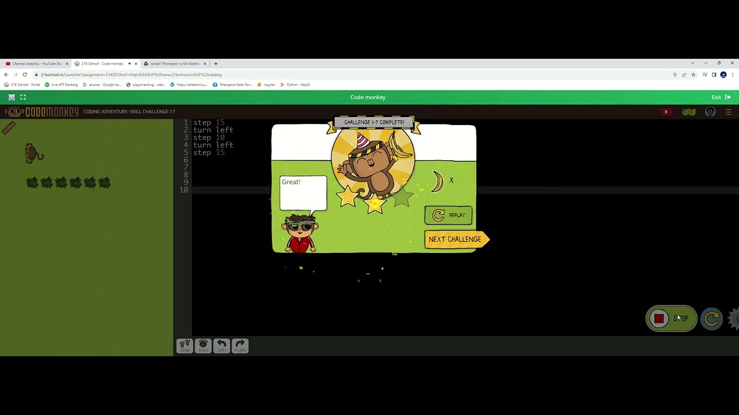Mute the Code monkey tab audio

click(x=129, y=63)
